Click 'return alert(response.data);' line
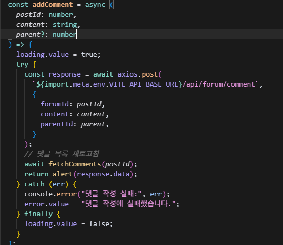 80,174
